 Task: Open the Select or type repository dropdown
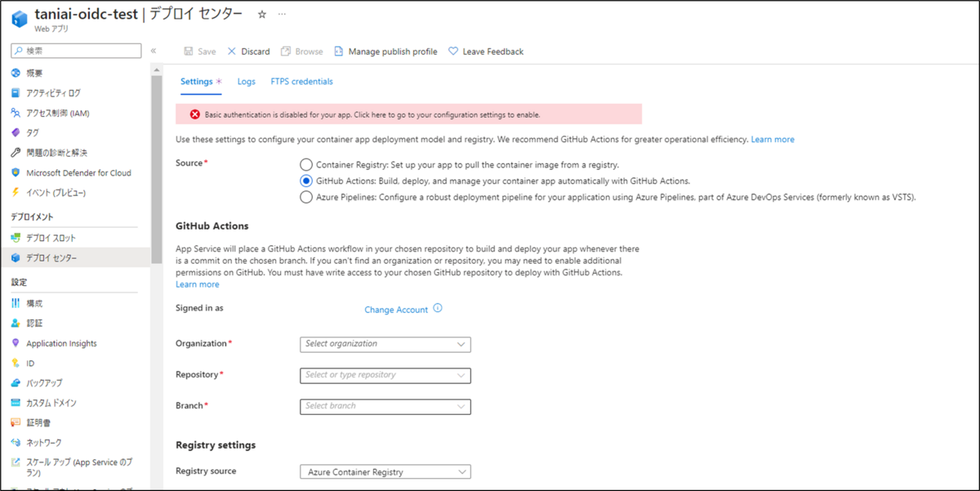pyautogui.click(x=385, y=375)
